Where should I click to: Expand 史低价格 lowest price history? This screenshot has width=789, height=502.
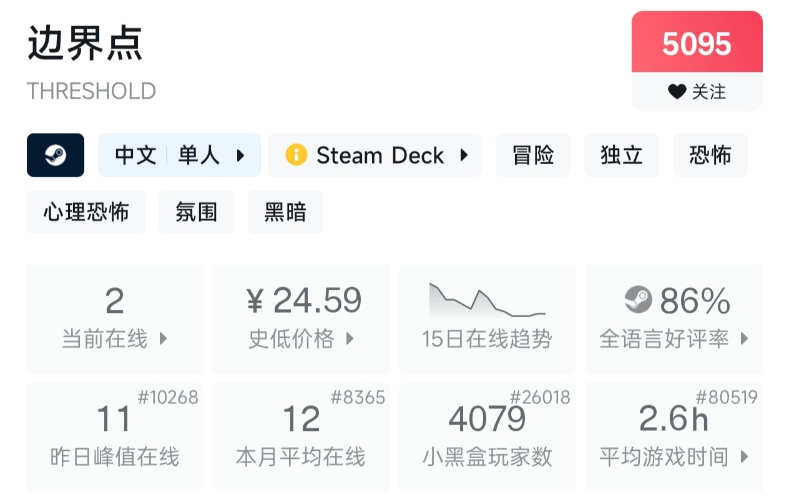(x=350, y=339)
